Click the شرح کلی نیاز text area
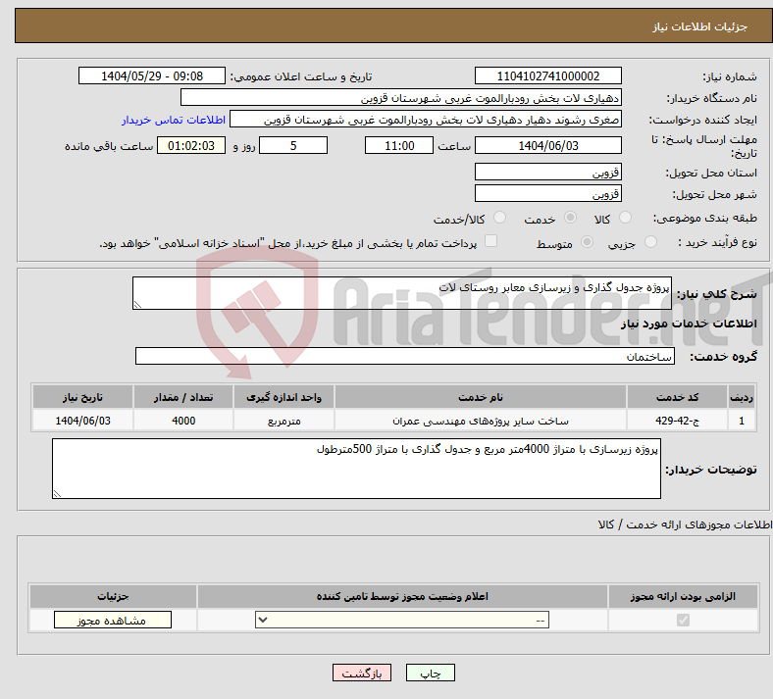The height and width of the screenshot is (699, 773). coord(402,293)
